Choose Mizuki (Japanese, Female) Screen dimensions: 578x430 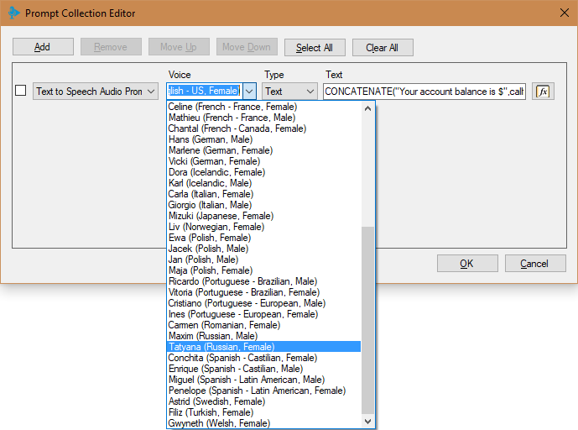264,216
